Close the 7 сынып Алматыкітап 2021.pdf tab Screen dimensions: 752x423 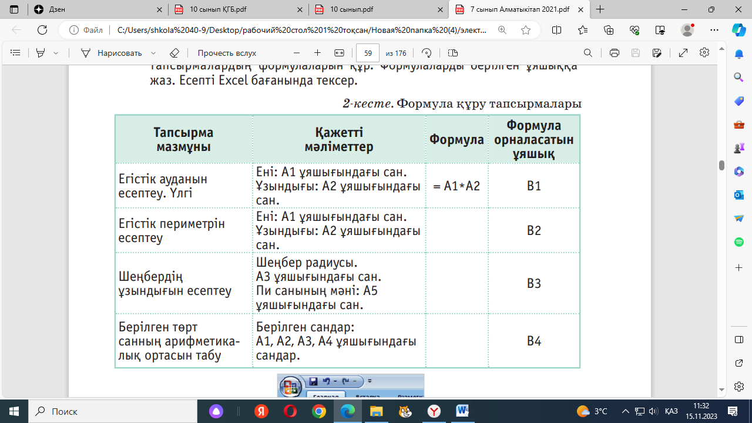[579, 9]
